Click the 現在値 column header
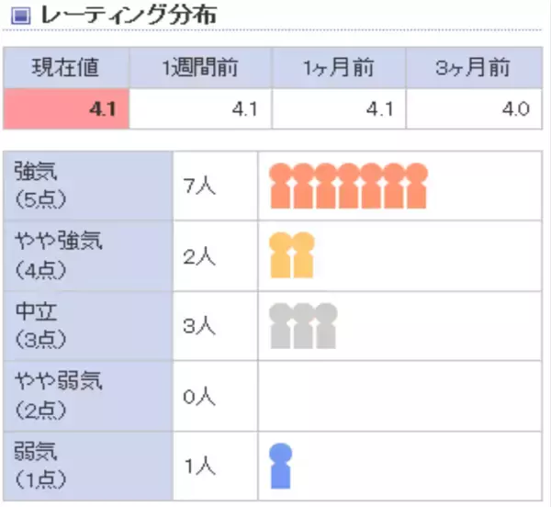 [x=65, y=67]
